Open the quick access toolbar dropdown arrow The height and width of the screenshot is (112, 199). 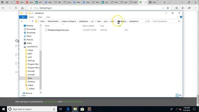(32, 13)
